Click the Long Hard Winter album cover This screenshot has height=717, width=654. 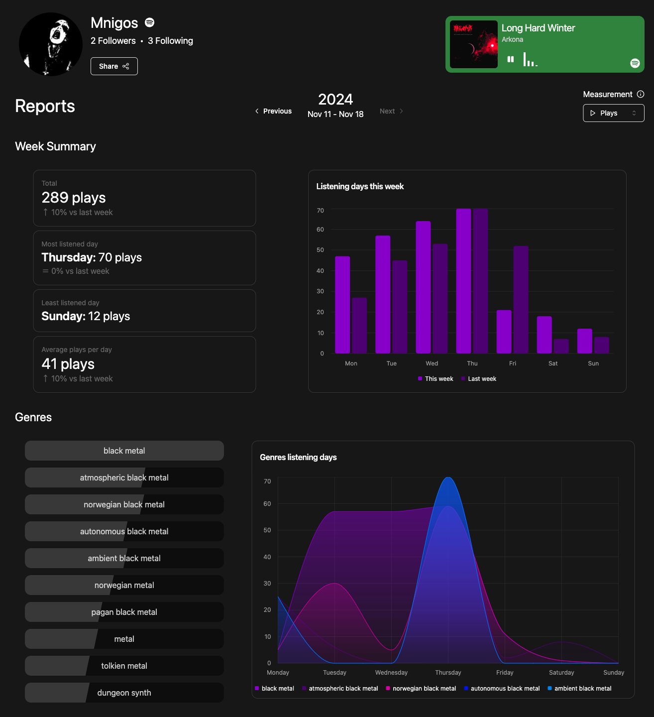pos(474,44)
